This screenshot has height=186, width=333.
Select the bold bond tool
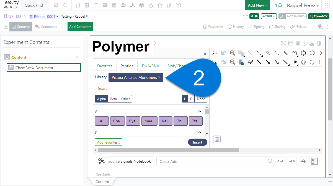[x=259, y=62]
